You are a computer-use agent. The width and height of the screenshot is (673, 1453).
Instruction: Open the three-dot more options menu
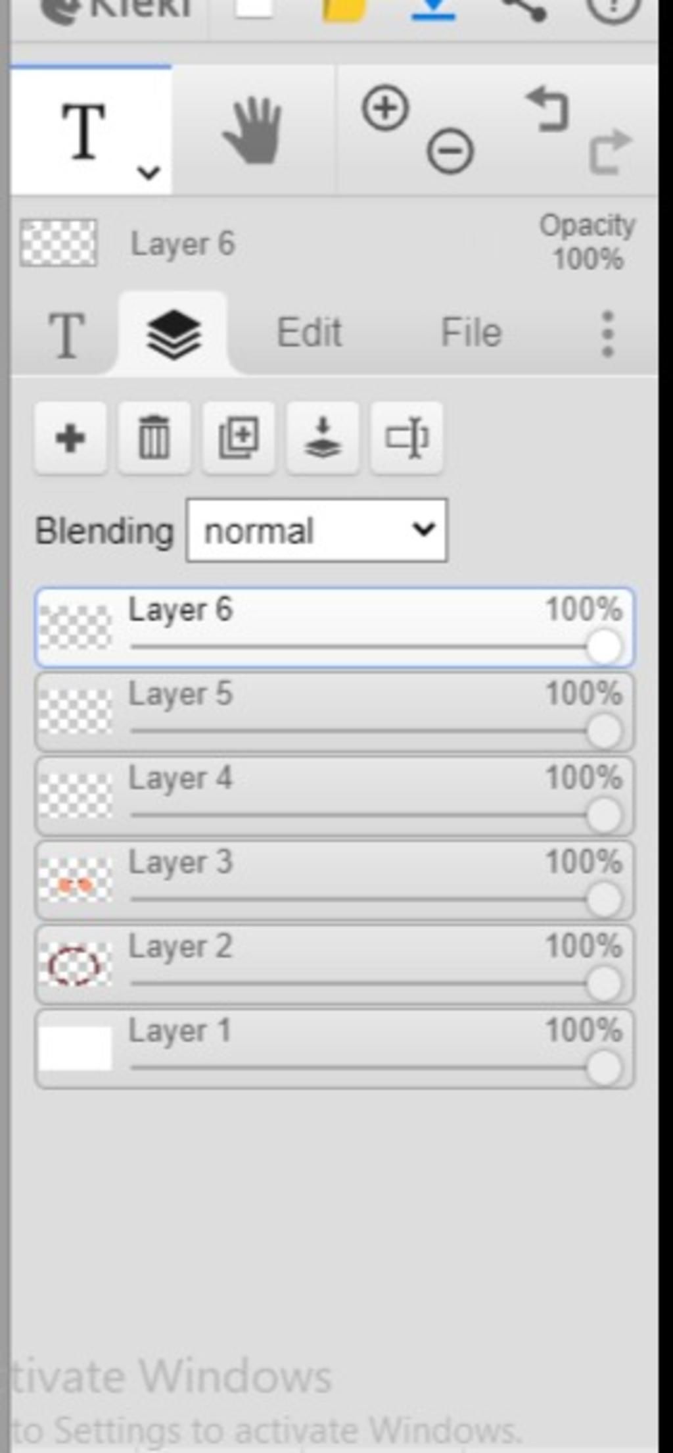[608, 333]
